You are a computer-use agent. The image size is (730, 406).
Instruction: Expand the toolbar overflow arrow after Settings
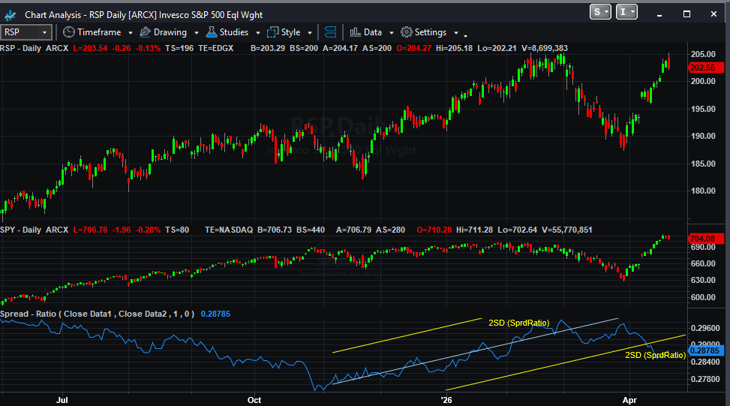click(465, 35)
